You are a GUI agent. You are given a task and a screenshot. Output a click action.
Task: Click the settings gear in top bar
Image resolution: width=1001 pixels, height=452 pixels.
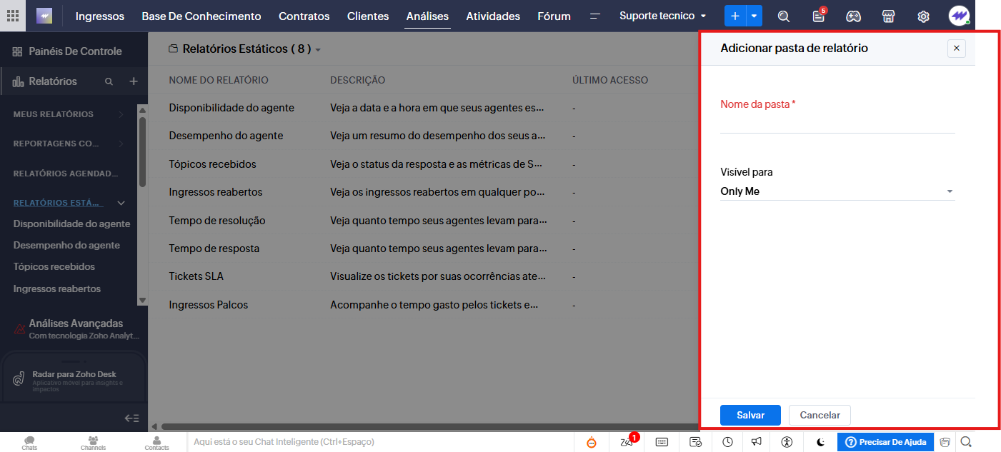click(x=923, y=16)
